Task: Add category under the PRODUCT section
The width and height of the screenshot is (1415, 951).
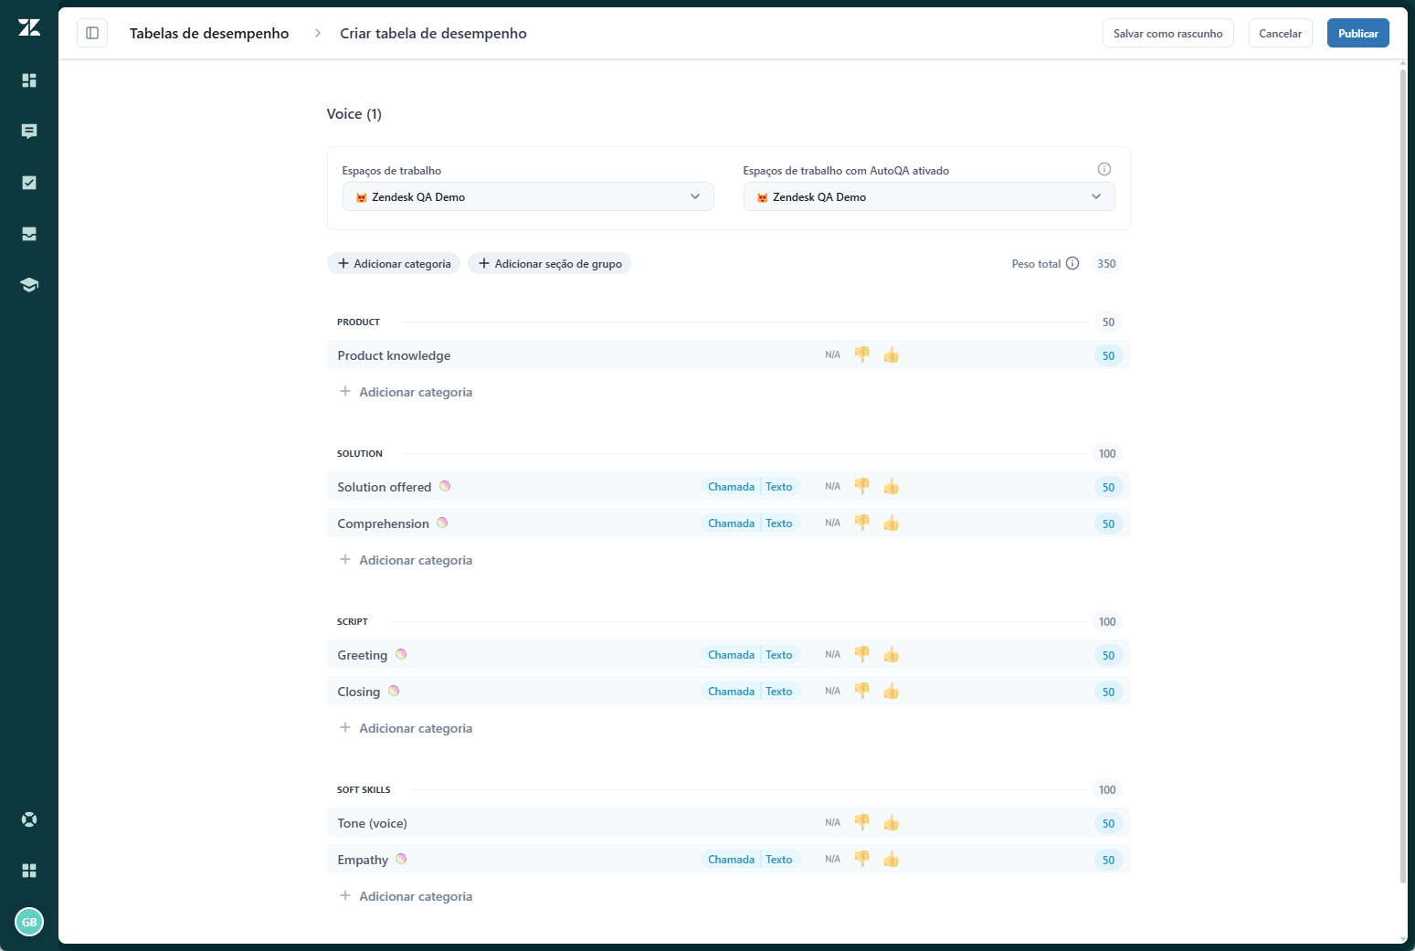Action: [x=406, y=392]
